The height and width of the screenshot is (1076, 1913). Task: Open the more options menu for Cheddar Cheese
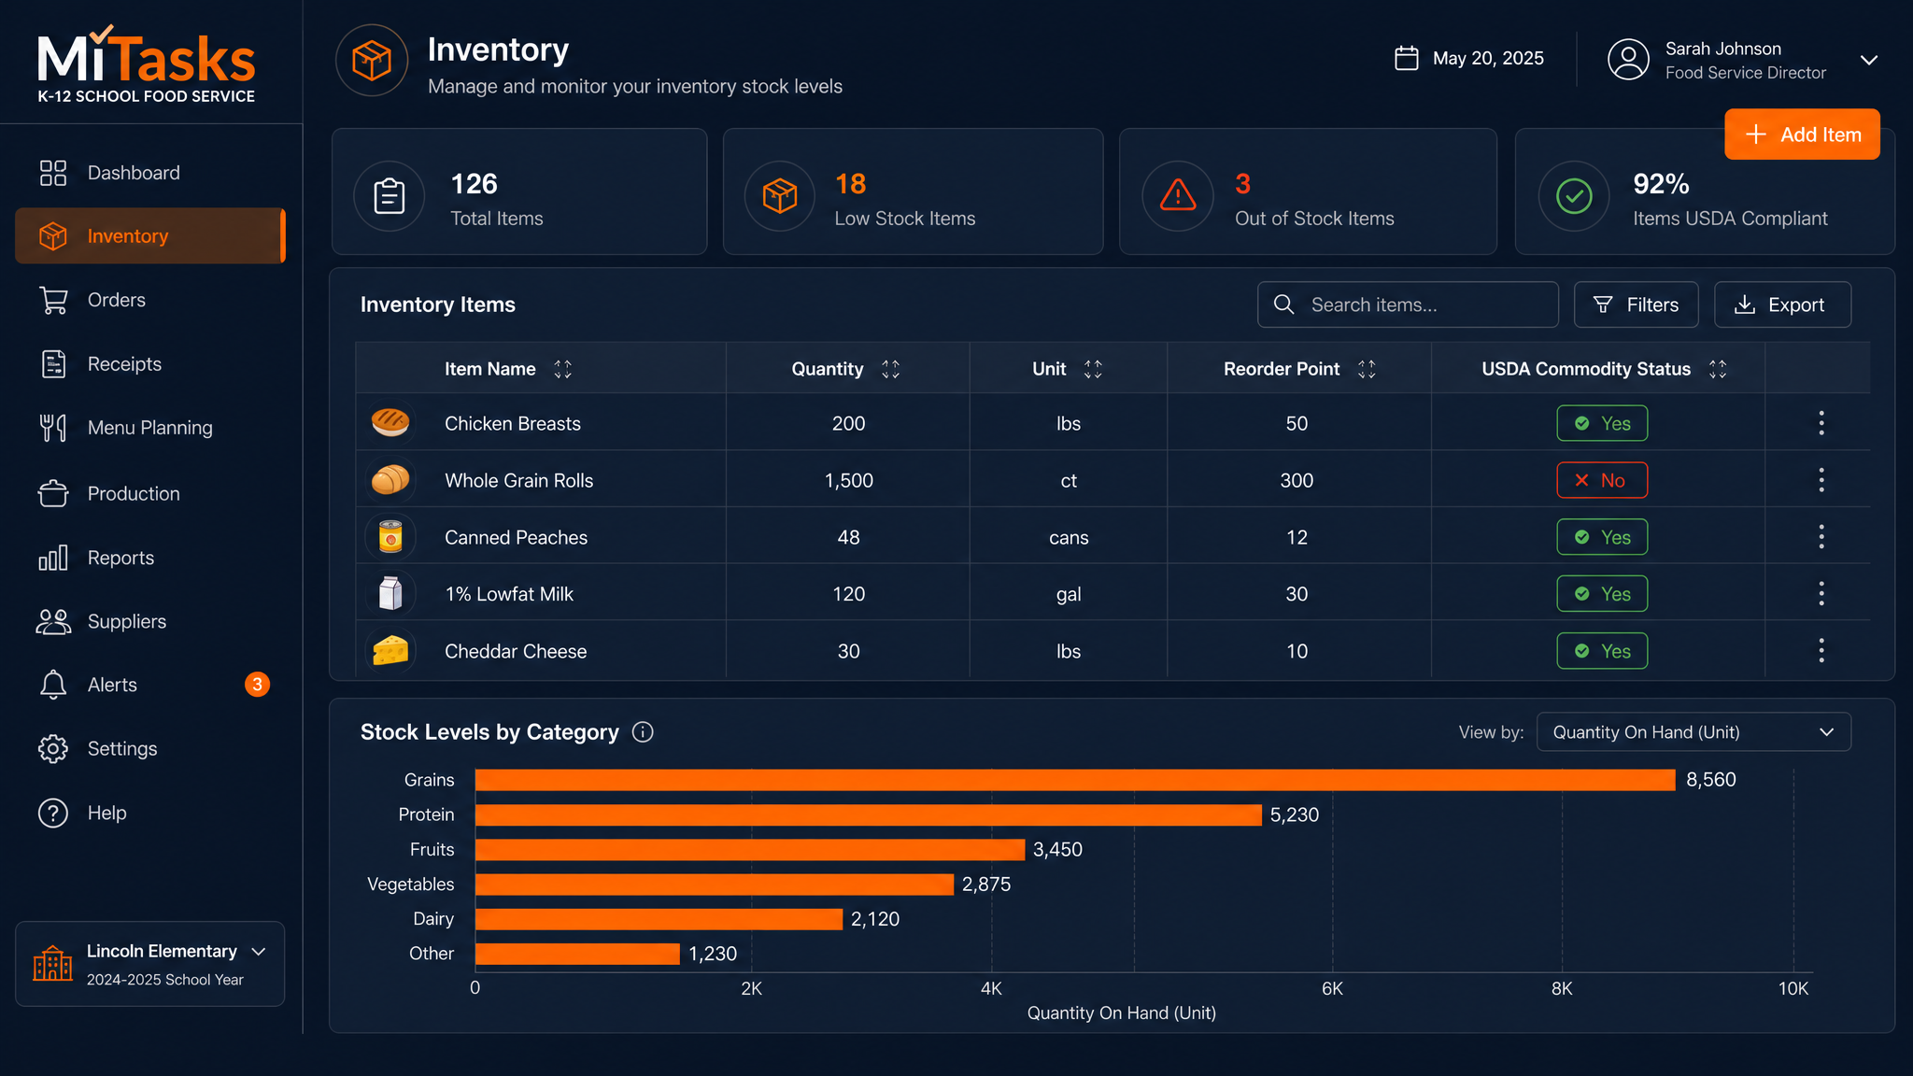[x=1821, y=651]
